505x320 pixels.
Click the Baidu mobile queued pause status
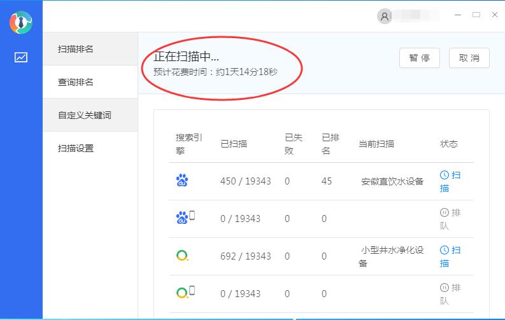pos(450,218)
